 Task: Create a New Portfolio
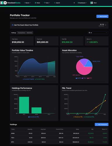(x=102, y=16)
